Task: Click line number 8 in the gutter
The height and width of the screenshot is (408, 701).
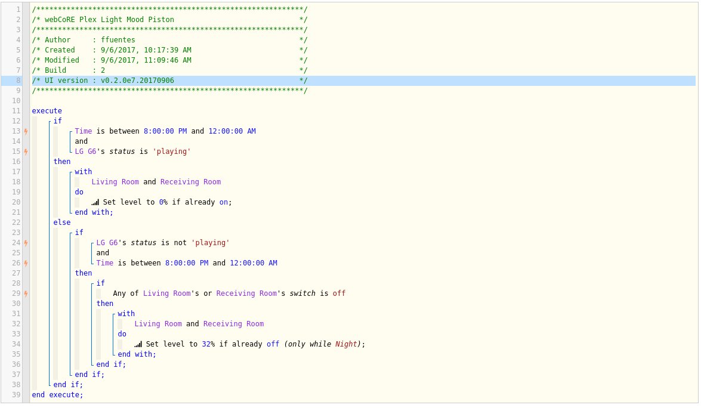Action: [18, 81]
